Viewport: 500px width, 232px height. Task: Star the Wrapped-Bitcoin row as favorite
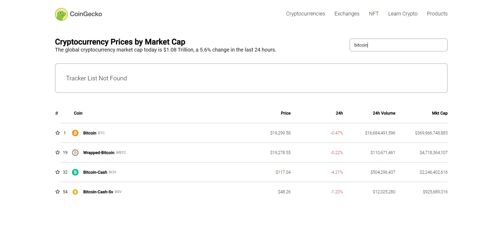pos(57,152)
